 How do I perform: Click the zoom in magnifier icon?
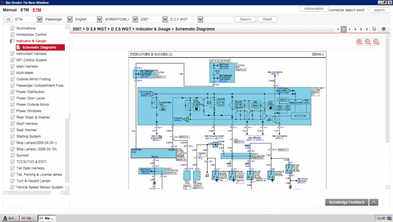coord(359,42)
